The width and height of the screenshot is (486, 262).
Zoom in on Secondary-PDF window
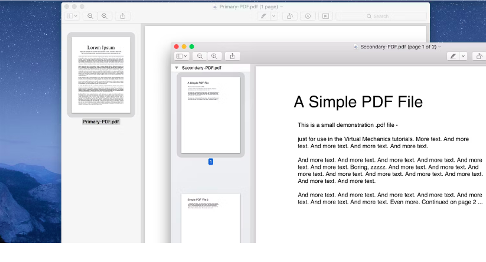click(x=214, y=56)
